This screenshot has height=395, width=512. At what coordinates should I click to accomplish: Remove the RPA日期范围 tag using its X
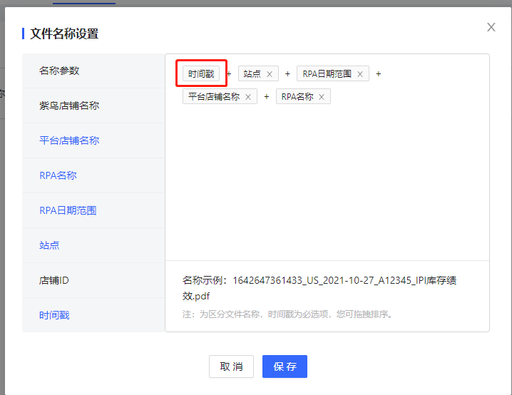pyautogui.click(x=360, y=74)
